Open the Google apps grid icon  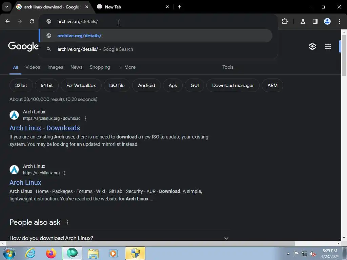328,46
